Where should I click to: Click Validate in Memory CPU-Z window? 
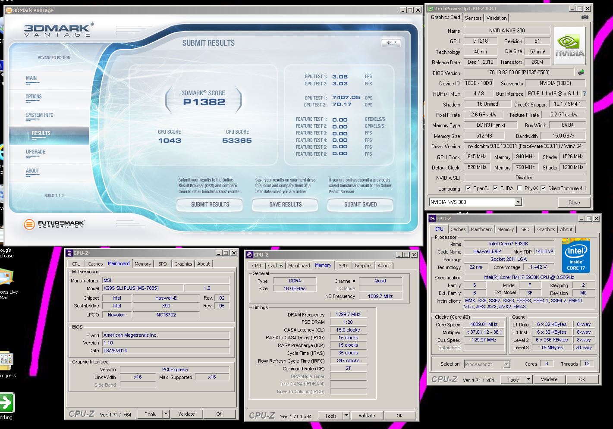[x=367, y=416]
